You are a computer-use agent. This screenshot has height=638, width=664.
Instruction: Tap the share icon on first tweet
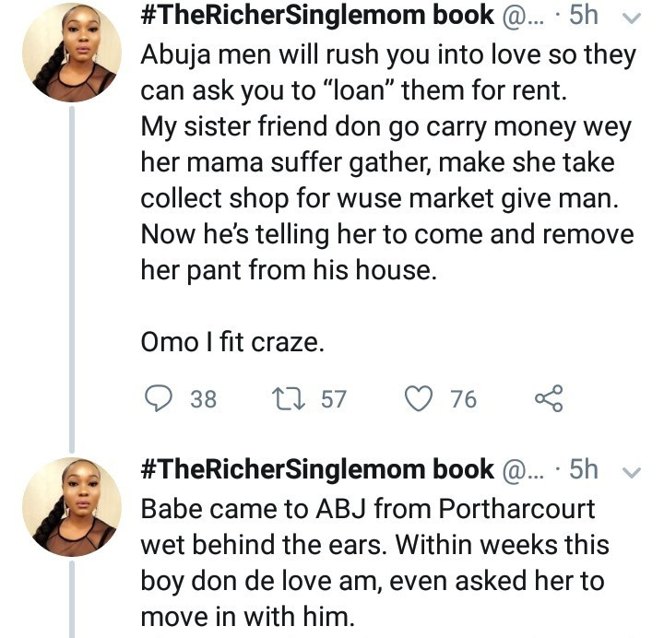(548, 398)
